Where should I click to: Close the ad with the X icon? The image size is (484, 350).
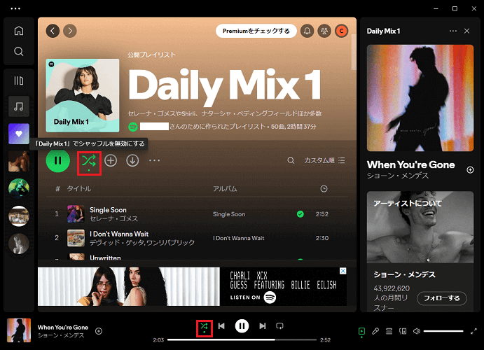(x=343, y=271)
